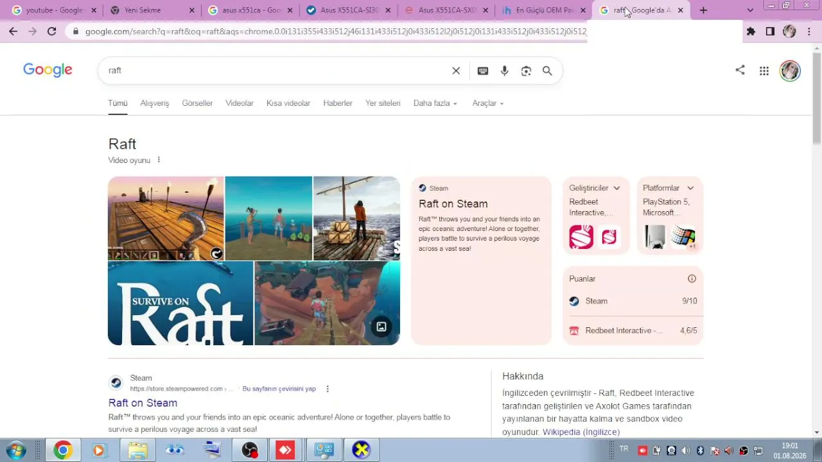Switch to Haberler results
822x462 pixels.
[338, 103]
